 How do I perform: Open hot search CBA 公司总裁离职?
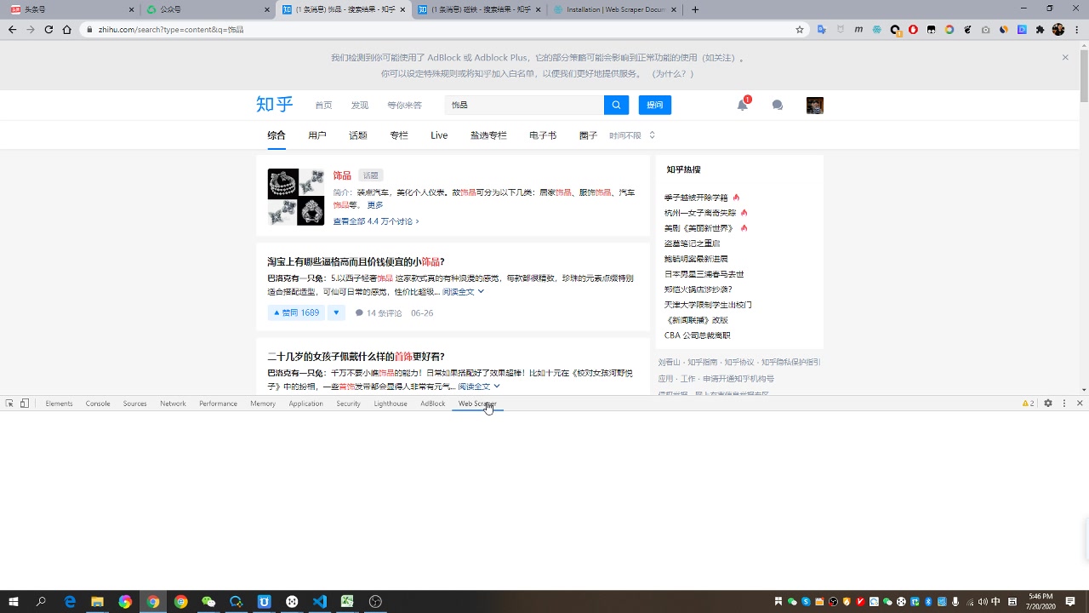click(698, 335)
